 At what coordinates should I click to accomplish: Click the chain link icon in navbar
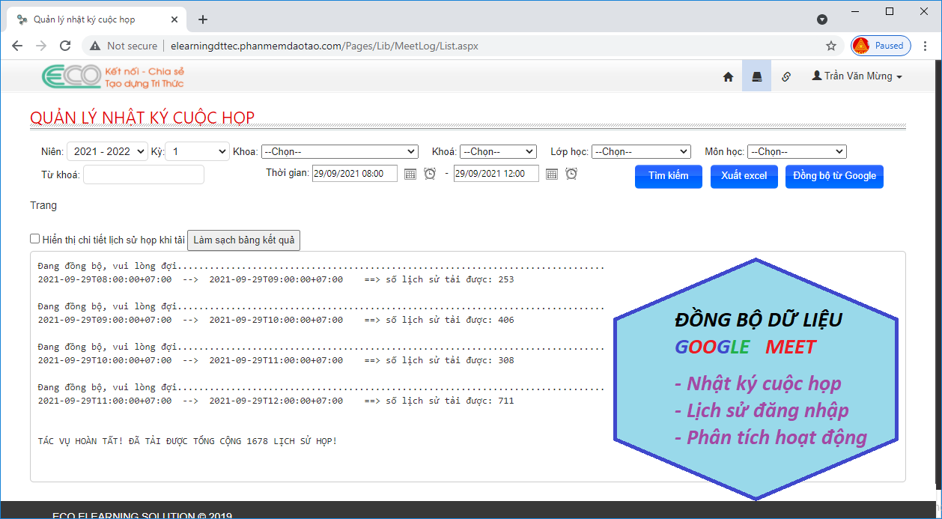click(x=785, y=76)
